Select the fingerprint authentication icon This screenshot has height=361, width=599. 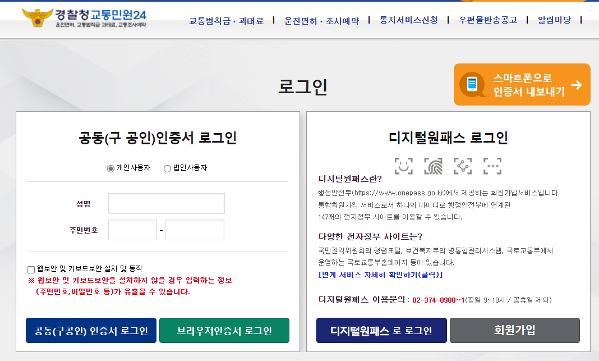[433, 166]
